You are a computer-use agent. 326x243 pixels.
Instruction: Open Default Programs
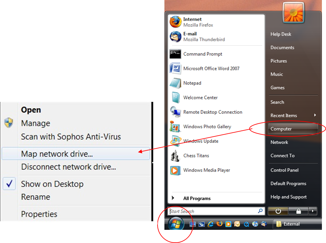tap(289, 184)
